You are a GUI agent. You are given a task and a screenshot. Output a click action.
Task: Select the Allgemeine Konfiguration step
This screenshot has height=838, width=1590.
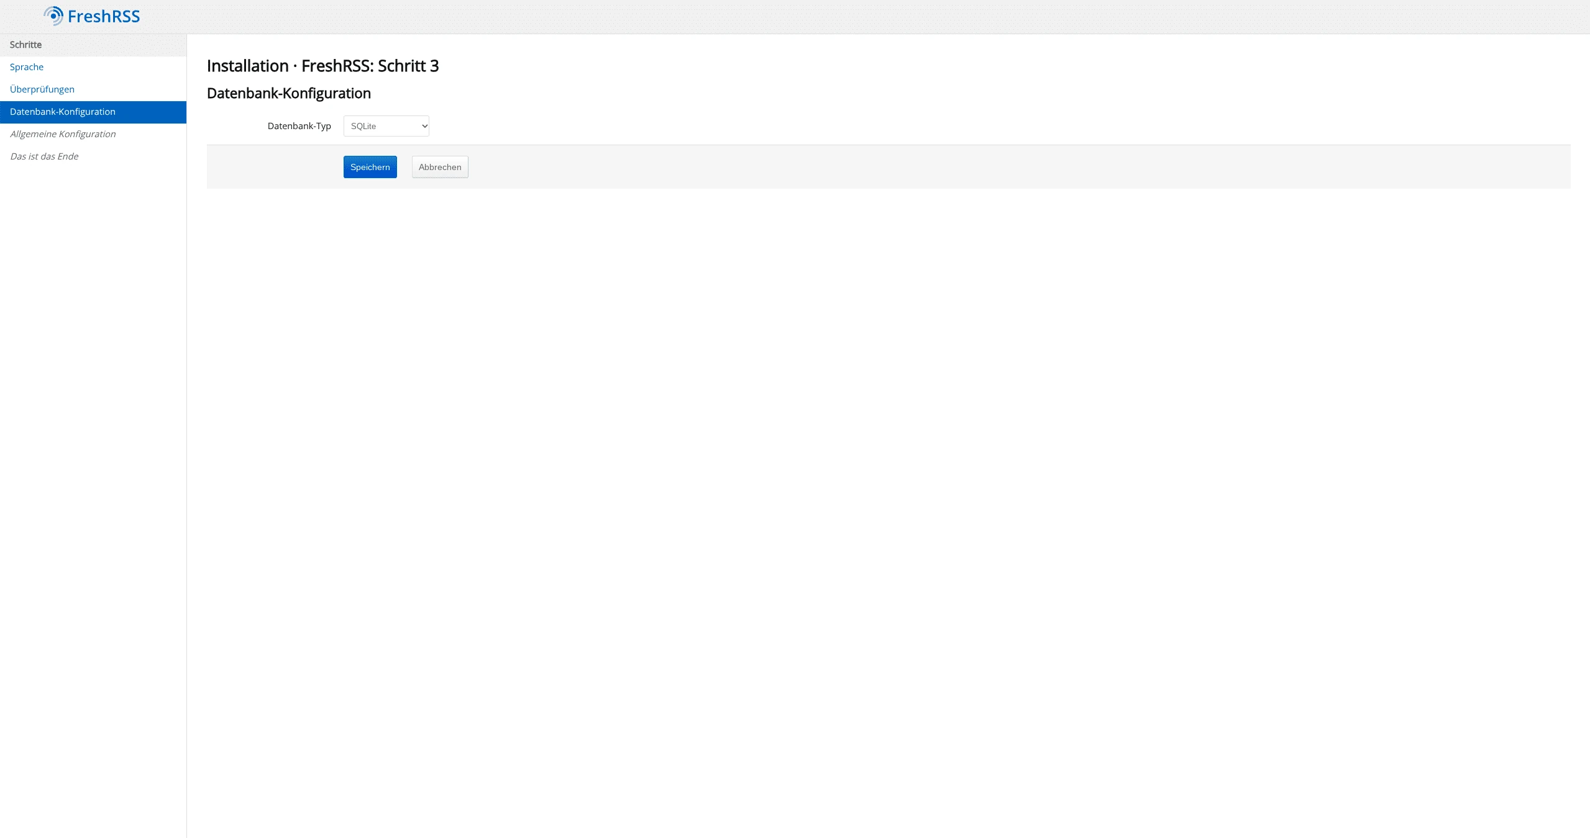click(x=93, y=134)
